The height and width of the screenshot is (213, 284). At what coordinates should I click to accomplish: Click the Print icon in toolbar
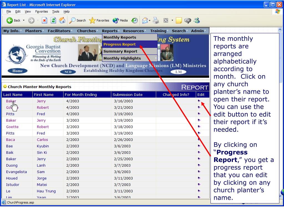click(156, 21)
